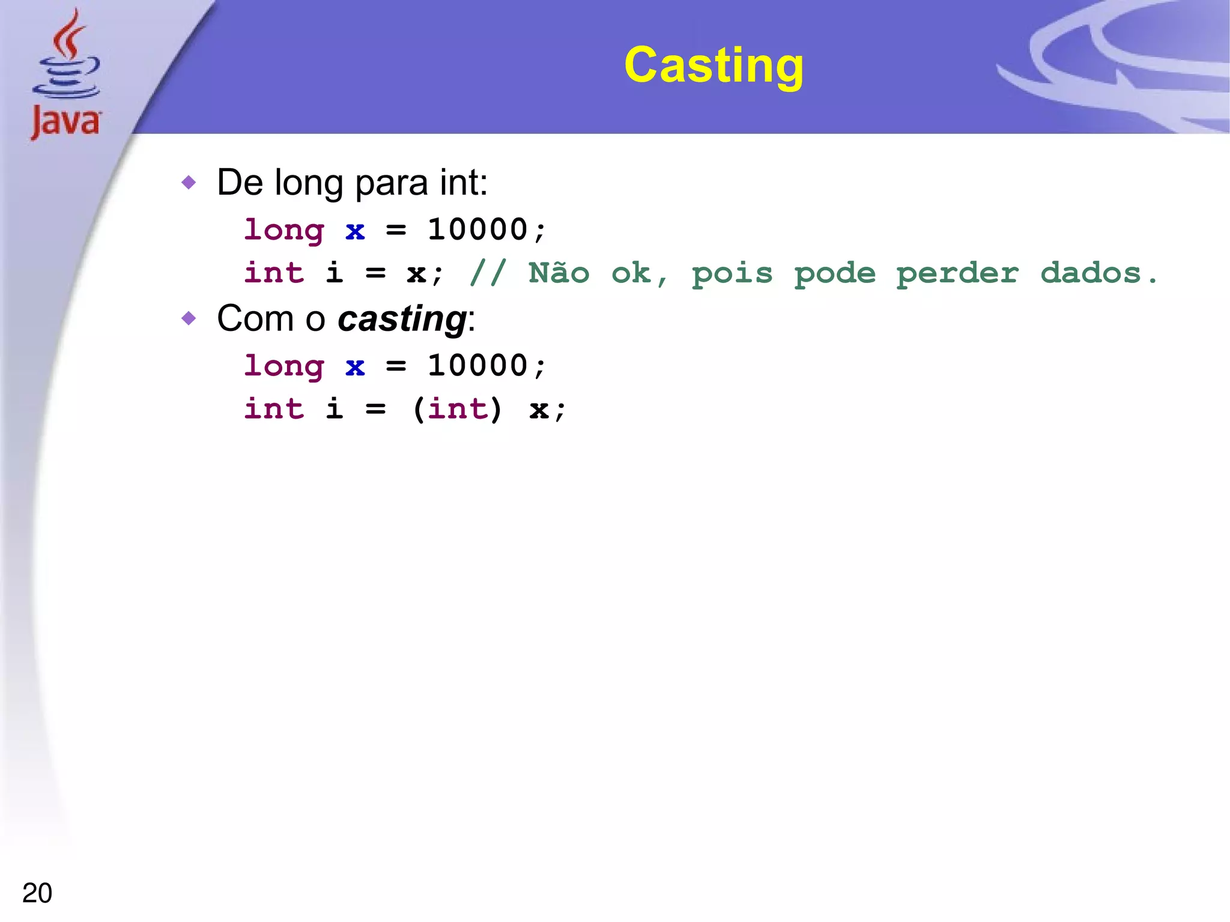Click the bullet diamond before "Com o casting:"
Screen dimensions: 1230x922
(x=189, y=318)
